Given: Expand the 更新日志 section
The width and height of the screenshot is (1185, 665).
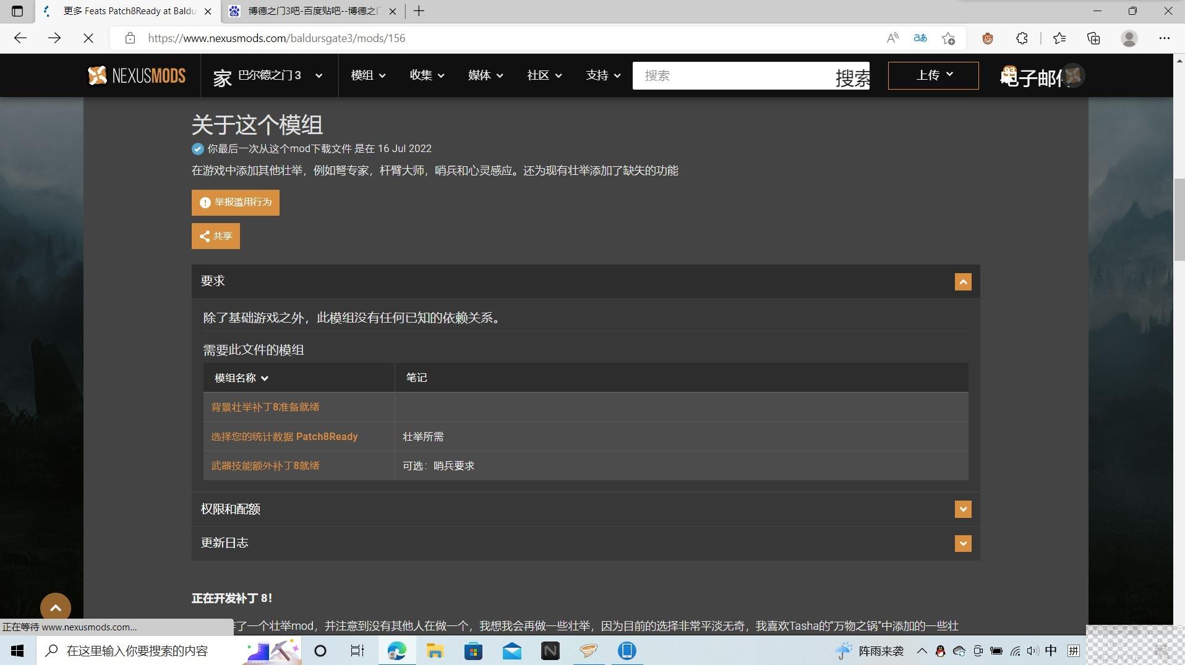Looking at the screenshot, I should pos(963,543).
